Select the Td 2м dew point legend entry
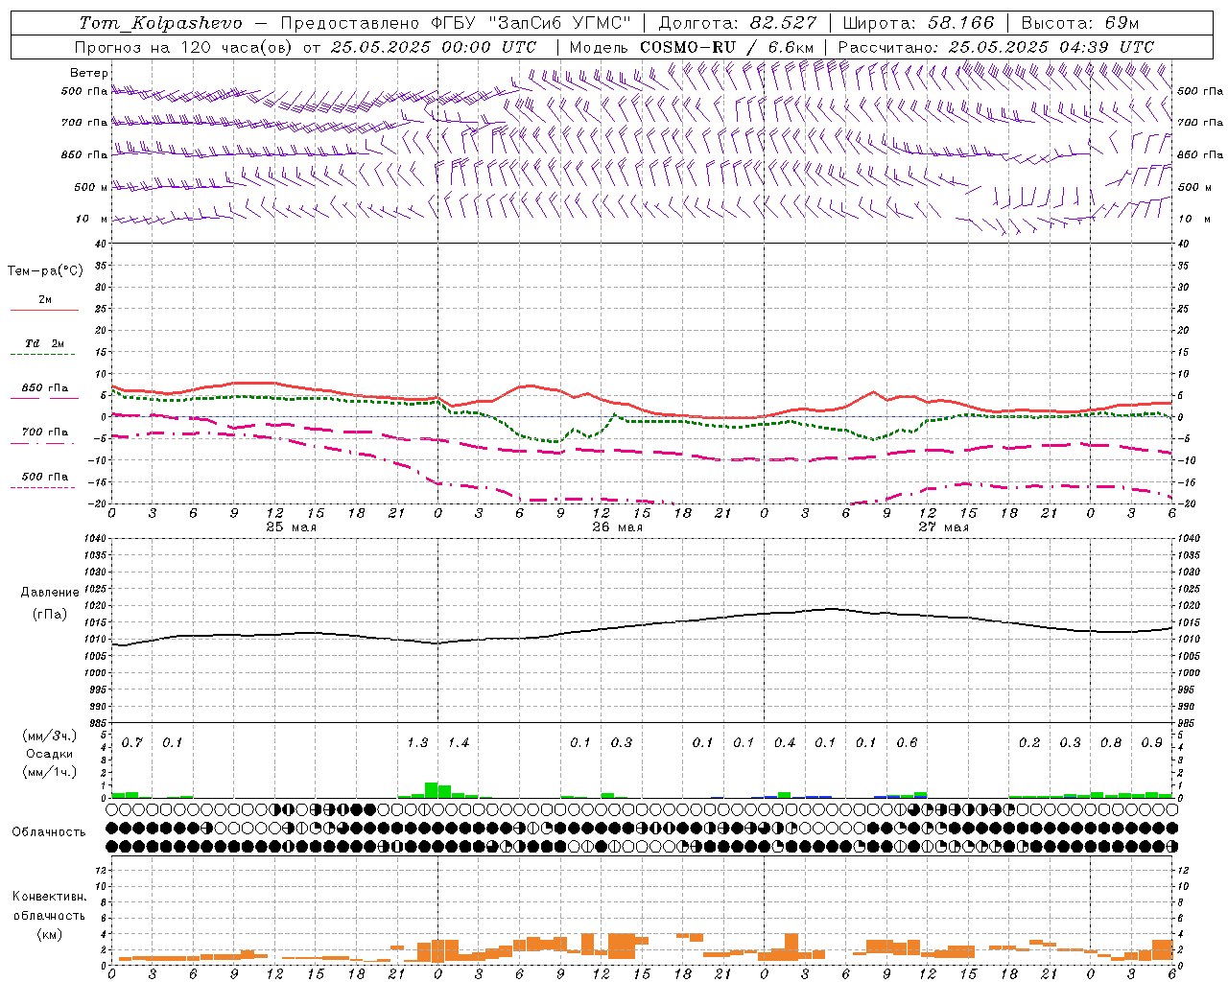The height and width of the screenshot is (982, 1228). point(45,343)
